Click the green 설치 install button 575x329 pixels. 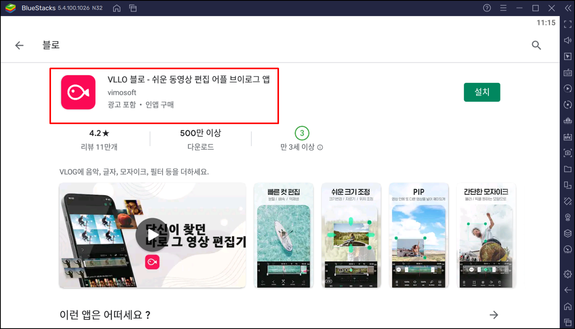pyautogui.click(x=482, y=92)
